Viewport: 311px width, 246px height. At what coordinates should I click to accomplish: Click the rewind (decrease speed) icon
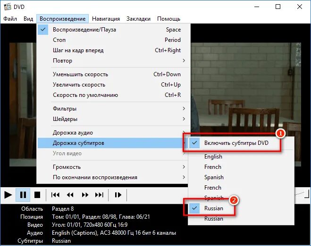pos(70,195)
